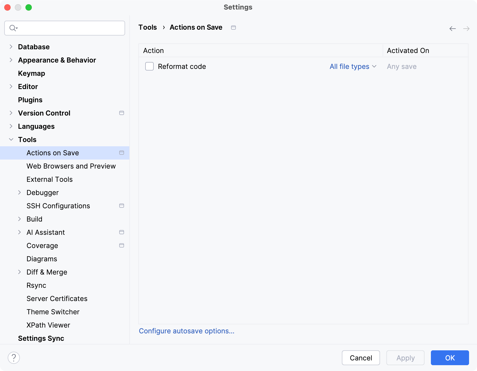Select Tools in the breadcrumb

148,27
